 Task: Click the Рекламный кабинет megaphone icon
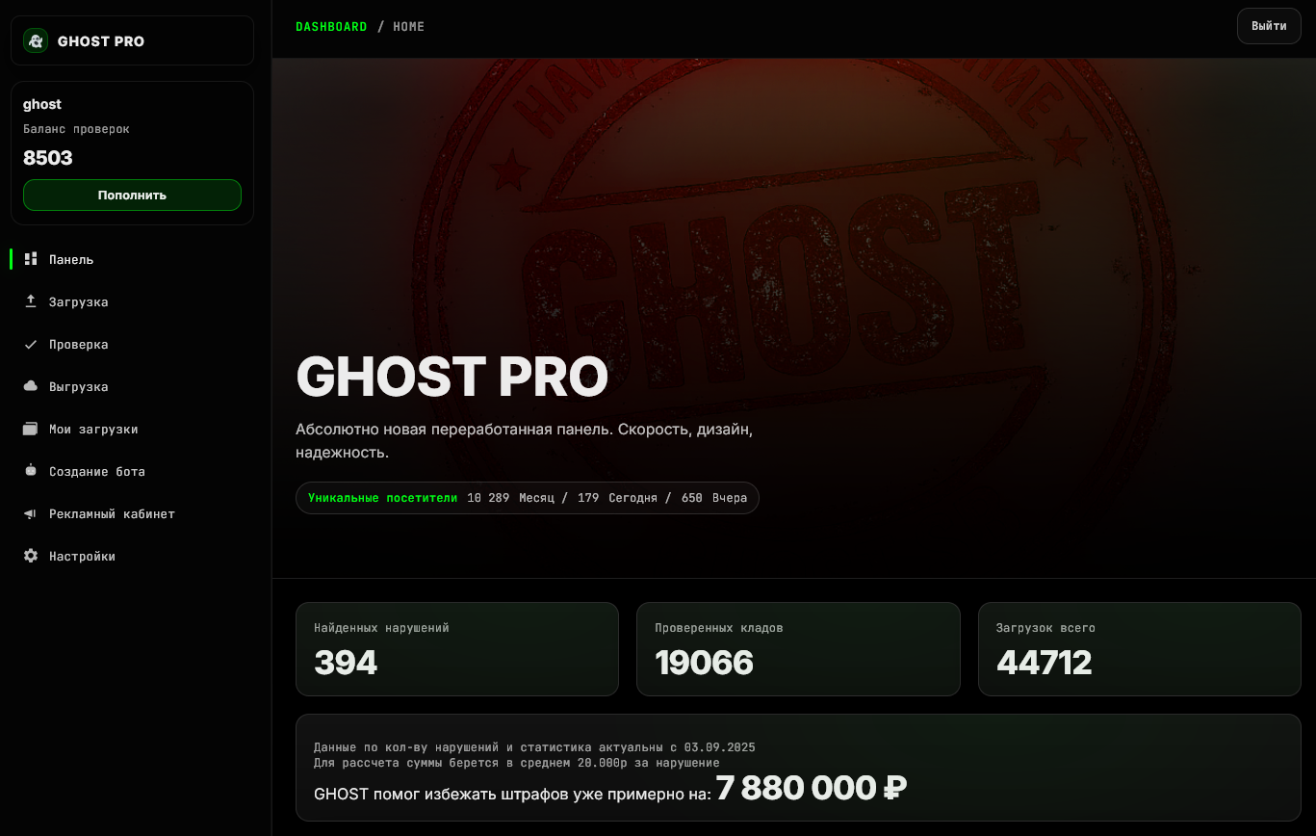[x=31, y=513]
